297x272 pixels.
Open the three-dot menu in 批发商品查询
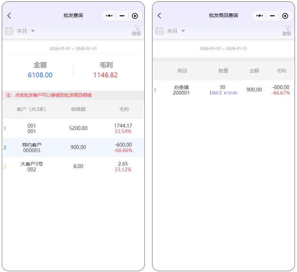[x=260, y=15]
